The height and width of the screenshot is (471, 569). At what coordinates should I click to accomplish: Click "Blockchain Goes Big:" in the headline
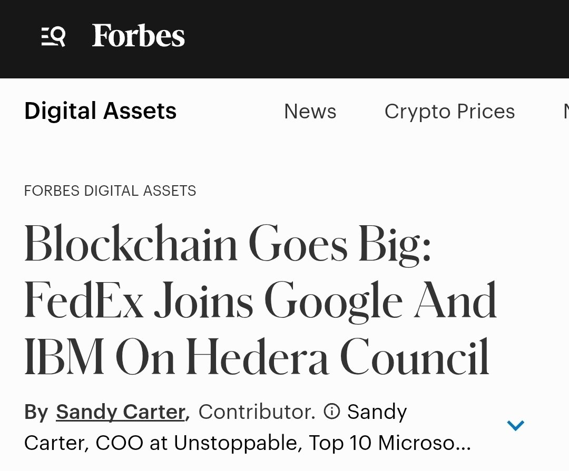coord(228,244)
